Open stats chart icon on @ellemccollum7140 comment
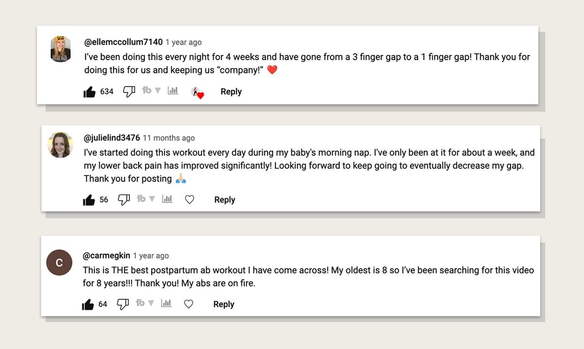 coord(173,91)
